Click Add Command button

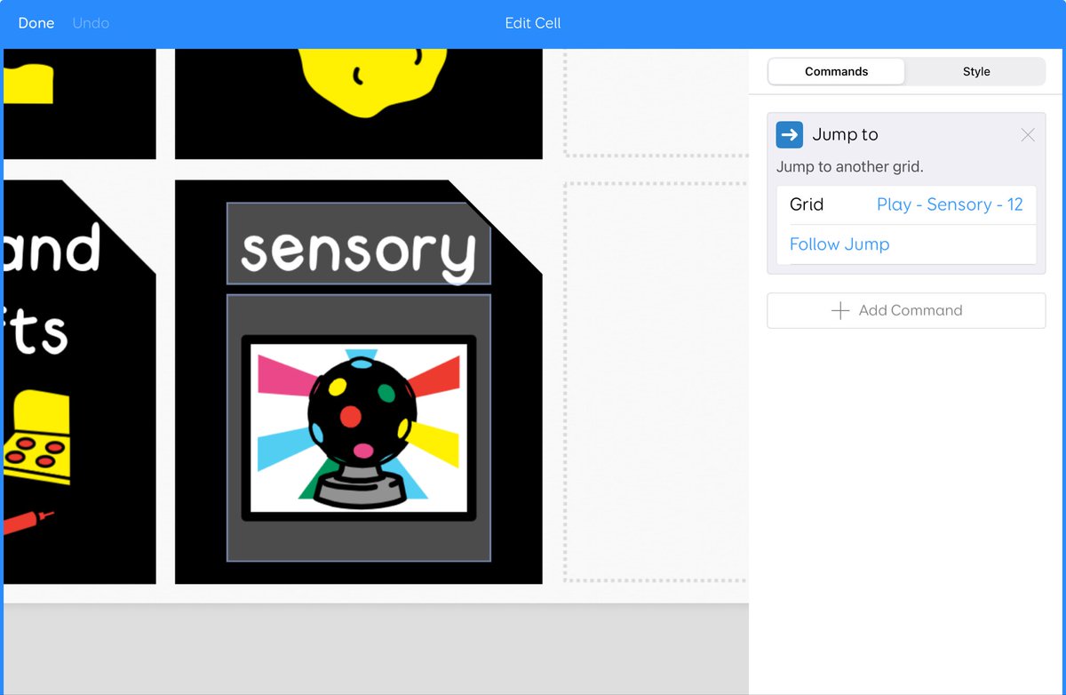(x=906, y=310)
